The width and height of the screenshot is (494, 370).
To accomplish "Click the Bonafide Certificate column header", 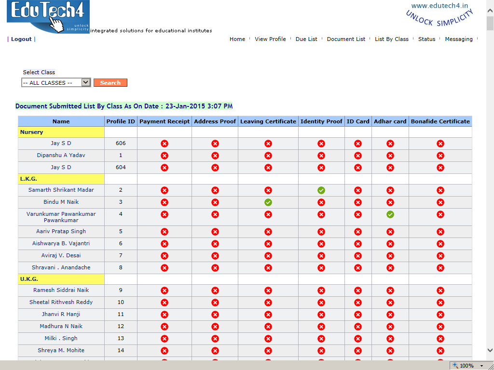I will pyautogui.click(x=440, y=121).
